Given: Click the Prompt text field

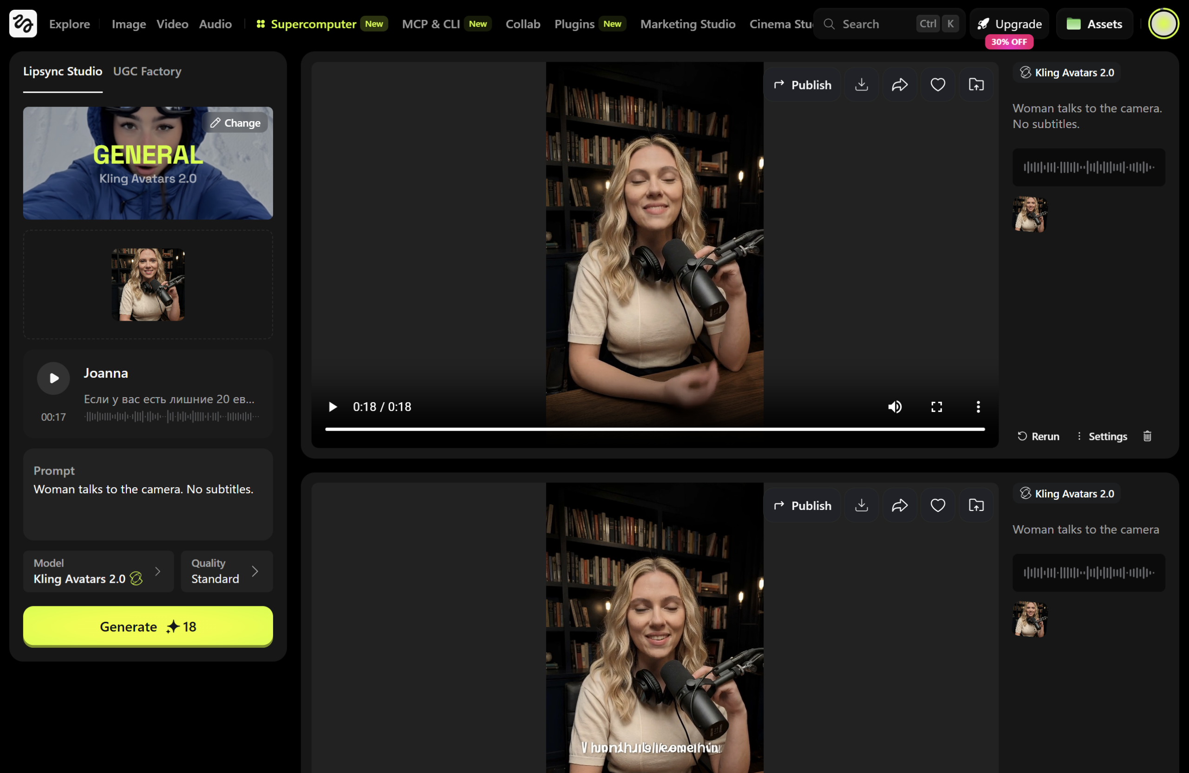Looking at the screenshot, I should 148,494.
